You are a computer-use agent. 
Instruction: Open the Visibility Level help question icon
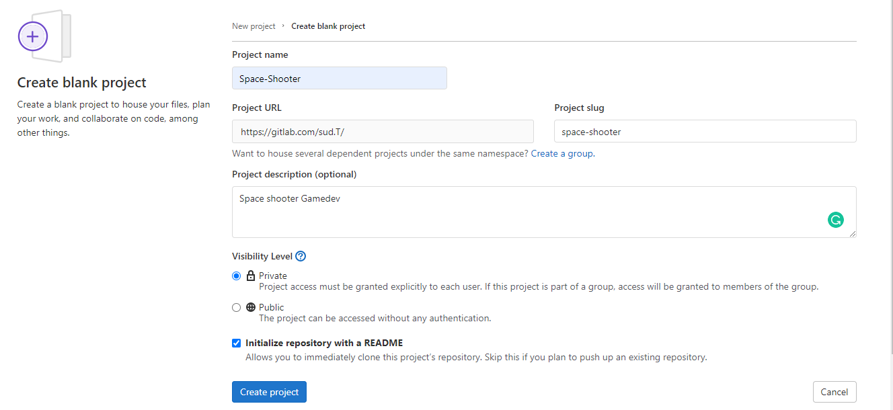[301, 256]
